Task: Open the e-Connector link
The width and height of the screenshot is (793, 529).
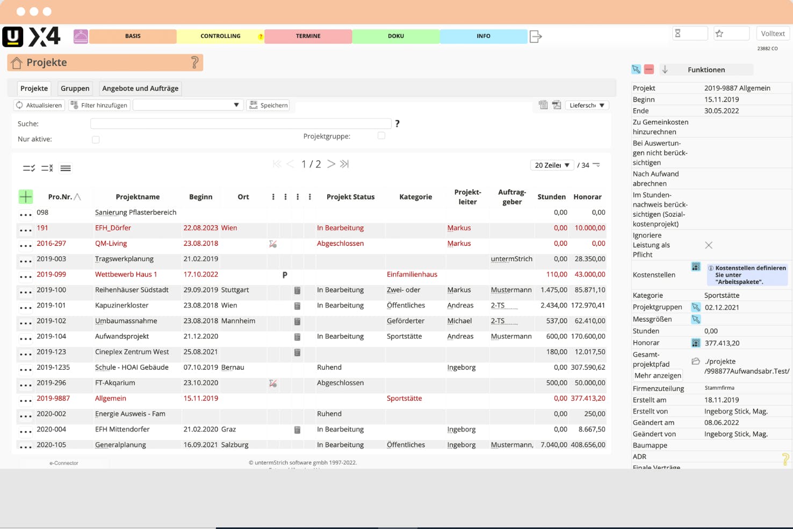Action: pos(64,463)
